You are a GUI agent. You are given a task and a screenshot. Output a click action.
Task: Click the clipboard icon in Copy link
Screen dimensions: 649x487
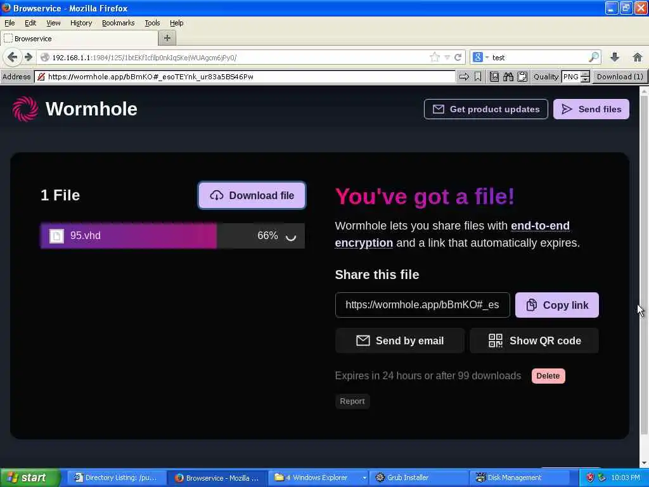coord(532,305)
